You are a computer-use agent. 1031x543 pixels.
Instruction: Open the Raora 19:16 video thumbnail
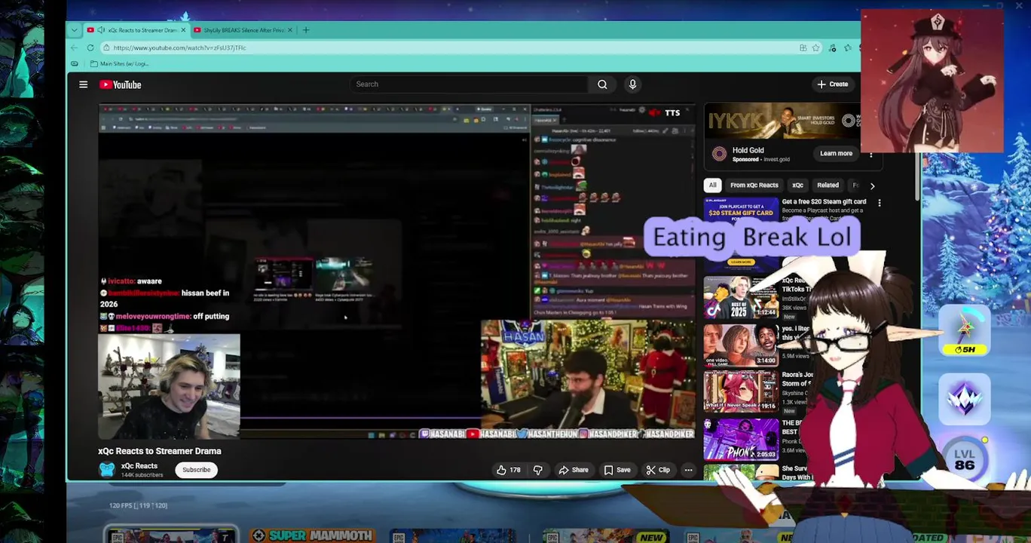742,391
